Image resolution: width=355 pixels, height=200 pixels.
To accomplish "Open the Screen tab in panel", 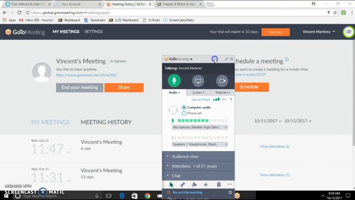I will 198,92.
